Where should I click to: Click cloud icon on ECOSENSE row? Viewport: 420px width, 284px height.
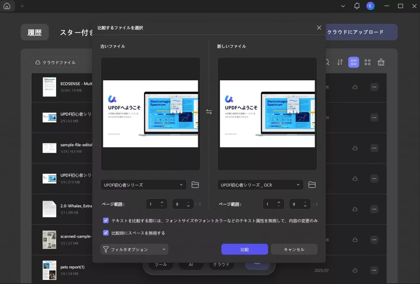[355, 87]
